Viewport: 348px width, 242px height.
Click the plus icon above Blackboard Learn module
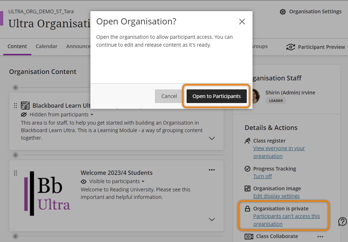point(15,88)
